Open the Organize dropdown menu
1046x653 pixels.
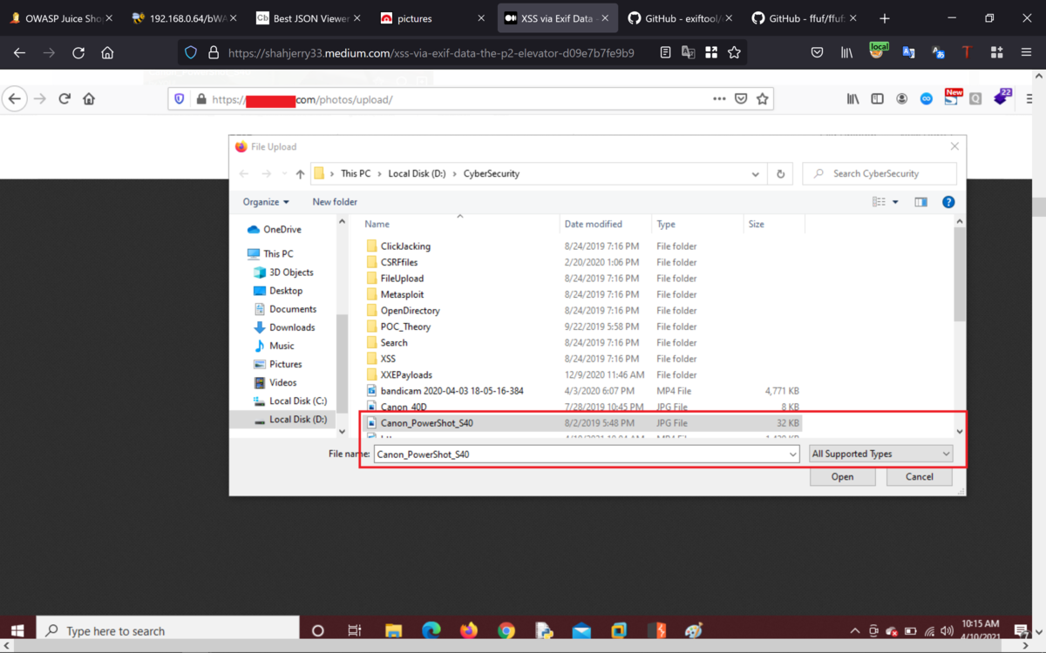266,202
